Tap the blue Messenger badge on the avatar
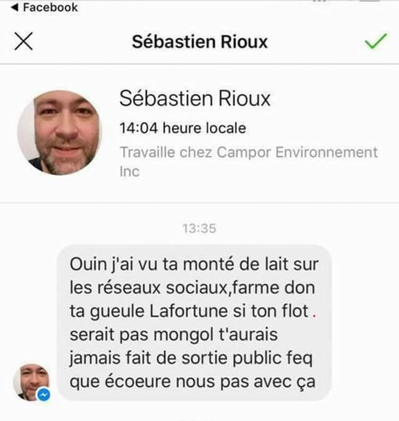This screenshot has height=421, width=399. pos(44,395)
